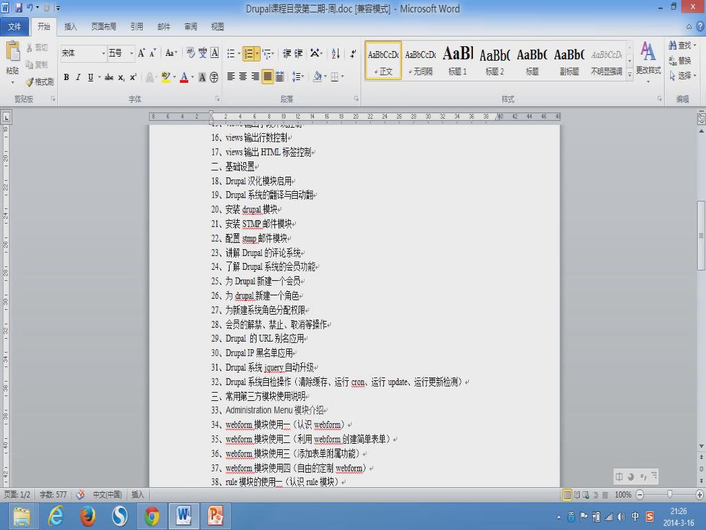This screenshot has width=706, height=530.
Task: Open Chrome from the Windows taskbar
Action: (152, 516)
